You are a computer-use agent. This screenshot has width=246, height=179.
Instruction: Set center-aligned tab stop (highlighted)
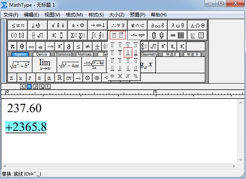pos(29,87)
